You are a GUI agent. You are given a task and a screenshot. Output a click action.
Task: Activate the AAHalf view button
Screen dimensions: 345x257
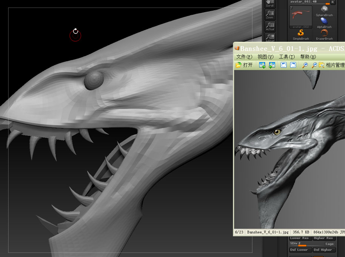click(x=270, y=37)
